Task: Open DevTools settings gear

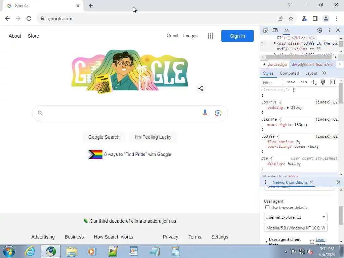Action: click(x=320, y=30)
